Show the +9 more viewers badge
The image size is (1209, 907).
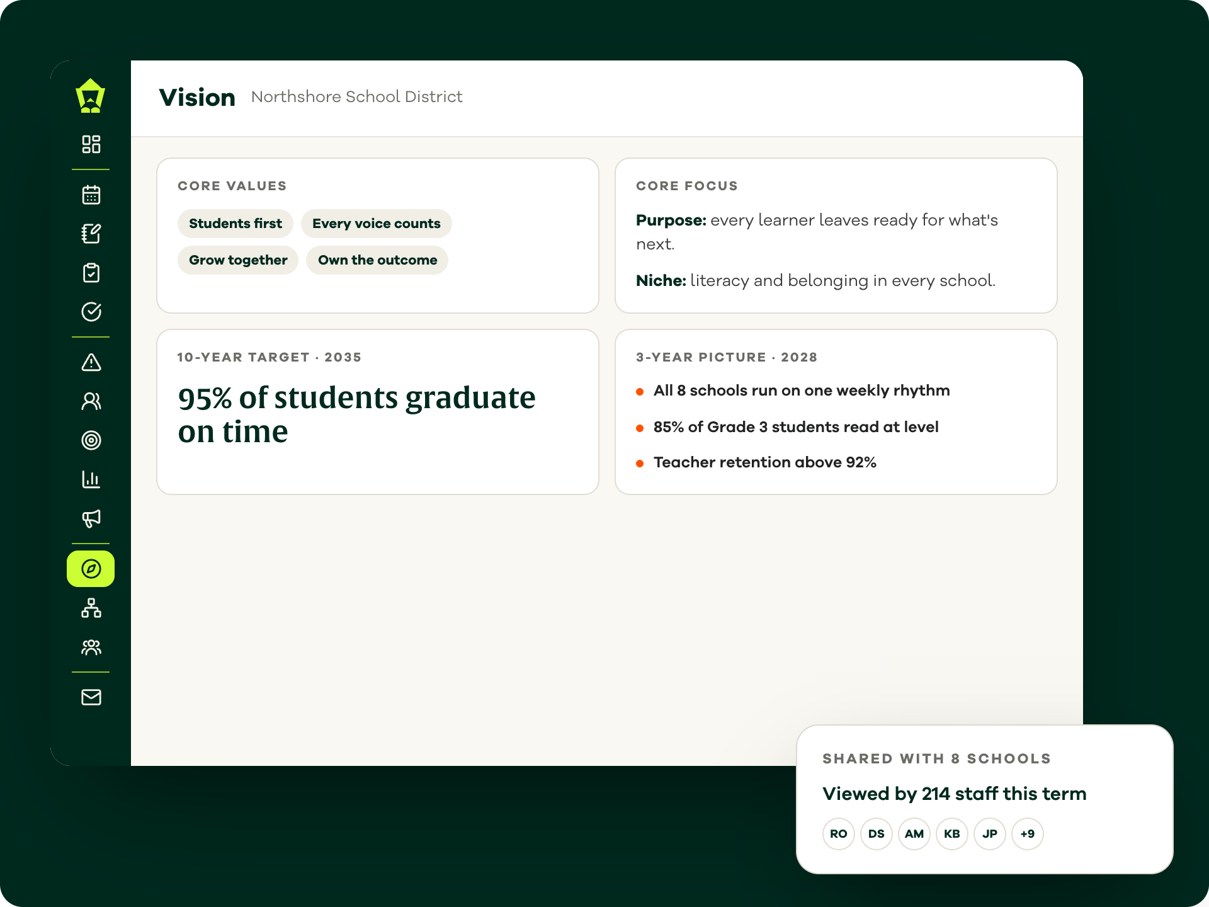[x=1028, y=834]
